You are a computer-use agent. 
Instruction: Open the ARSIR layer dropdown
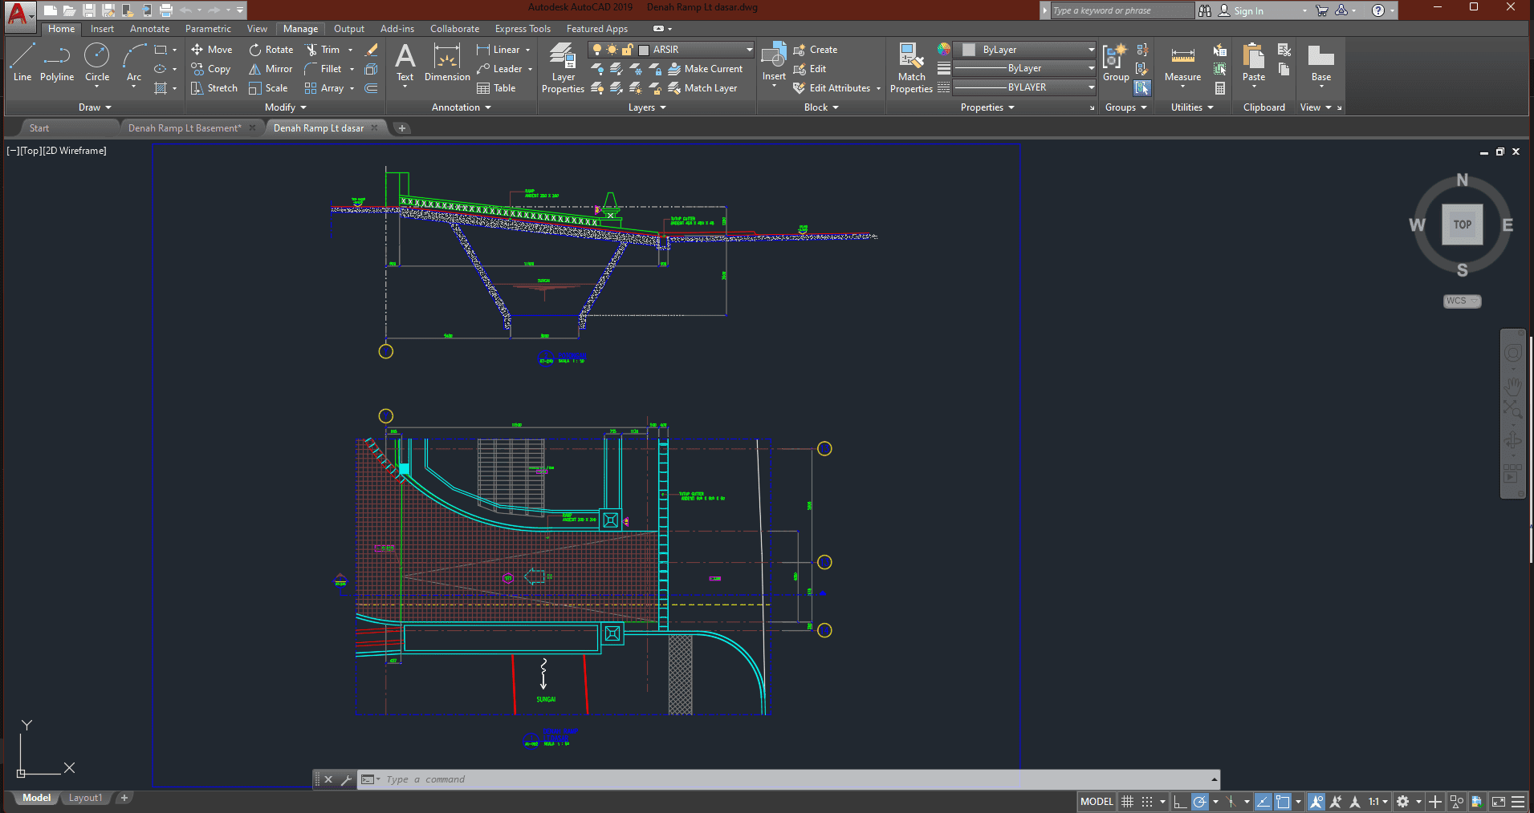(x=749, y=50)
